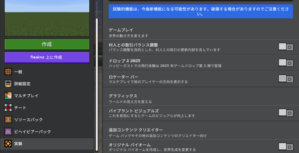
Task: Click ハッピーガストでの飛行体験 description text
Action: pos(165,66)
